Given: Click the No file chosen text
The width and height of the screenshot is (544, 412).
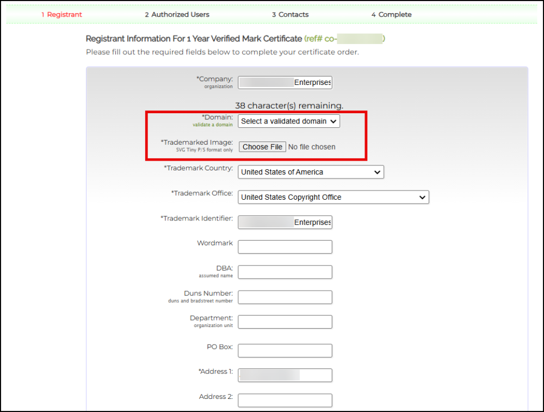Looking at the screenshot, I should [312, 147].
